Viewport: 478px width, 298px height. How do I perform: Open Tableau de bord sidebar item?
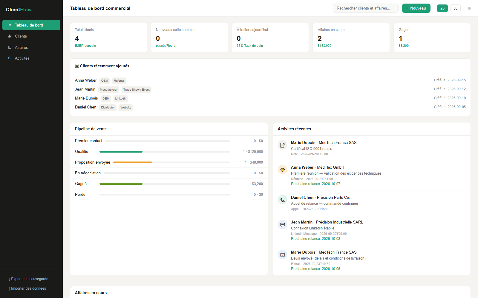[x=31, y=25]
